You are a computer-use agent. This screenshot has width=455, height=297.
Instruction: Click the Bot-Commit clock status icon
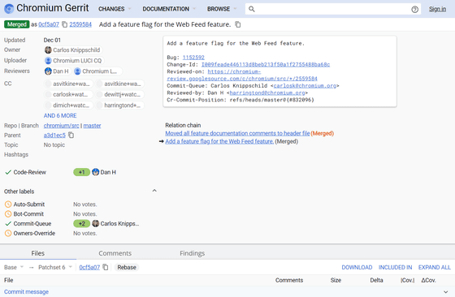tap(8, 214)
